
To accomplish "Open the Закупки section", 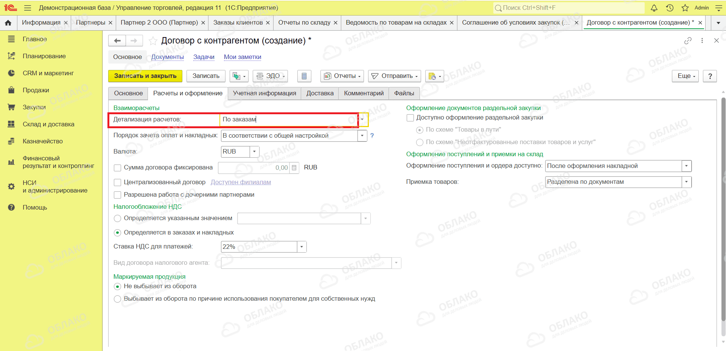I will click(34, 107).
